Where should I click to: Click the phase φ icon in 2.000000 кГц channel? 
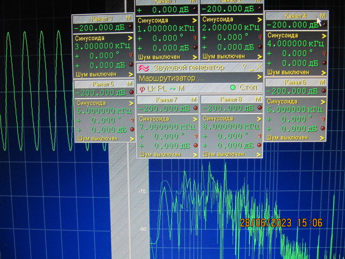[x=260, y=37]
